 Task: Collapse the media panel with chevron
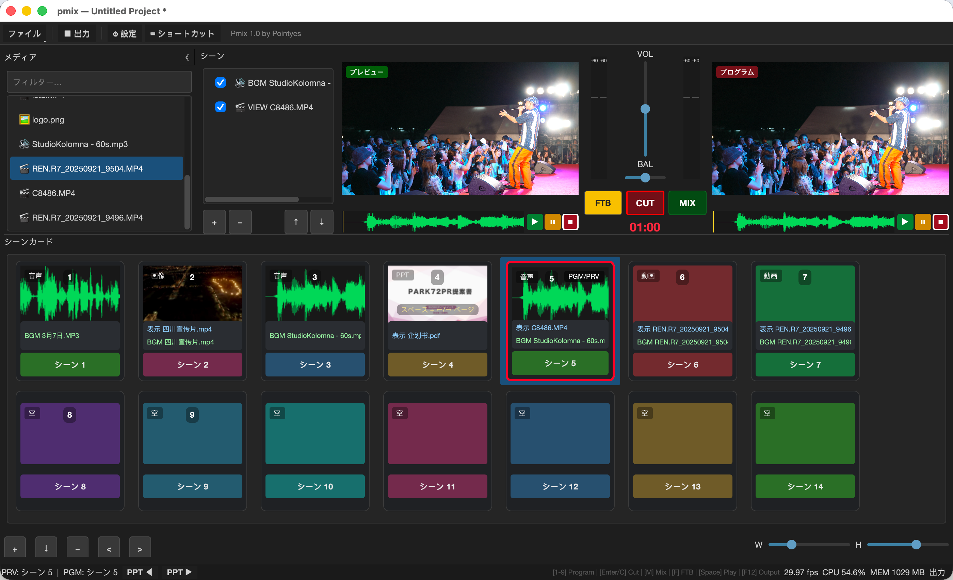click(x=187, y=58)
